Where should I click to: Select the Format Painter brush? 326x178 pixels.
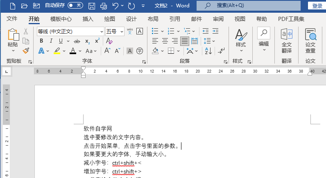(26, 50)
